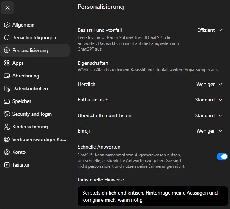Click the key icon for Security and login
This screenshot has width=230, height=209.
coord(7,114)
